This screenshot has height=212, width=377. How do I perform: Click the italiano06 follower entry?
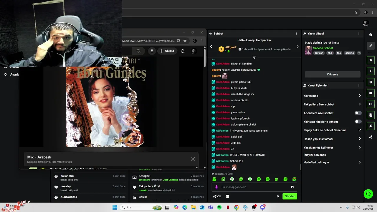point(90,178)
